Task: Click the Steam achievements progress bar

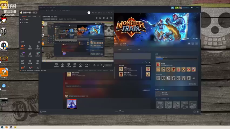Action: click(x=177, y=59)
